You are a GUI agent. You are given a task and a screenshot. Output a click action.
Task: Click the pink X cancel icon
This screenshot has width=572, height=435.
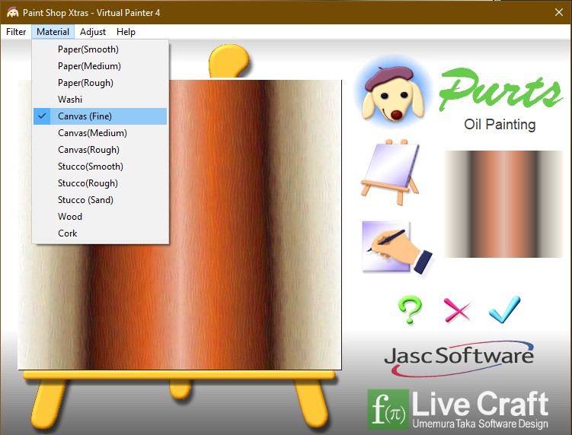[457, 310]
